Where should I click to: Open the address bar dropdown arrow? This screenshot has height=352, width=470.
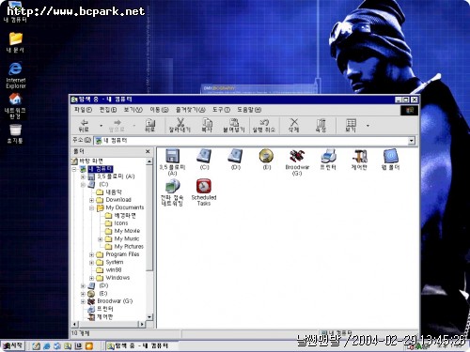click(412, 141)
